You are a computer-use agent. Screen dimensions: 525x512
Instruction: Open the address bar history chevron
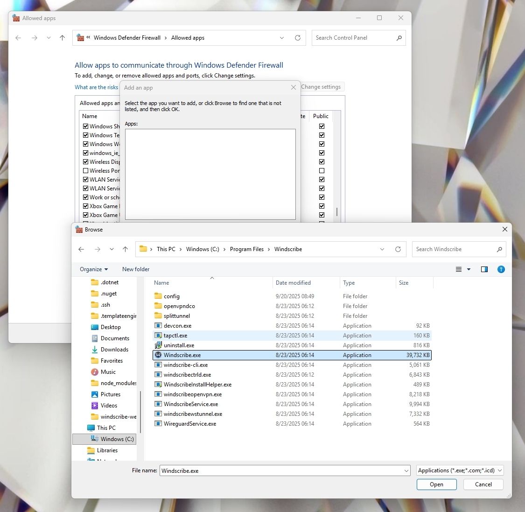(x=382, y=249)
